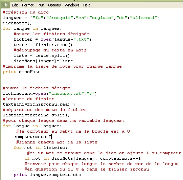
Task: Click the 'texte = fichier.read()' line
Action: click(x=43, y=45)
